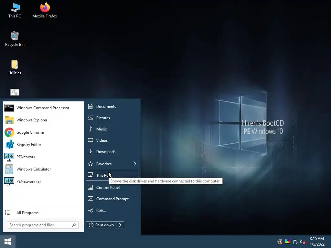Click the colorful display tray icon
The width and height of the screenshot is (331, 248).
[287, 242]
